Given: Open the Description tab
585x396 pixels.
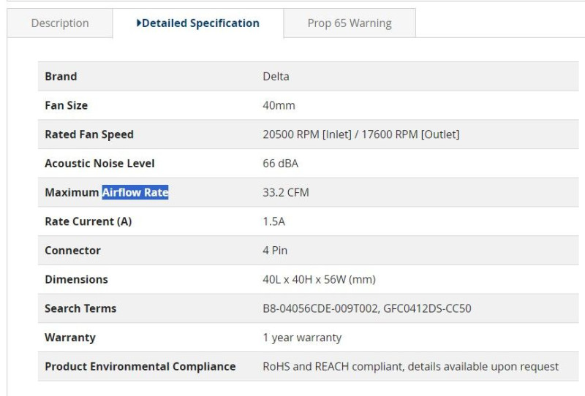Looking at the screenshot, I should pyautogui.click(x=60, y=23).
